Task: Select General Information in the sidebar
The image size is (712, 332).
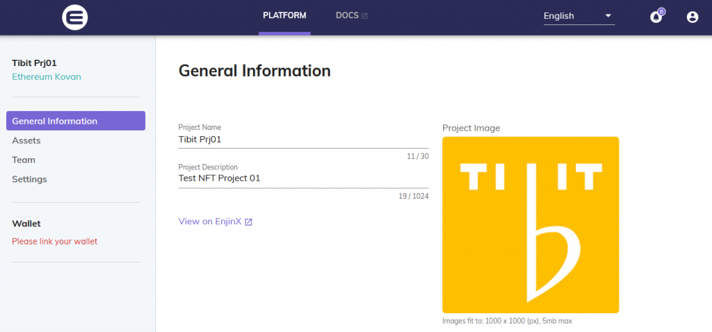Action: 76,121
